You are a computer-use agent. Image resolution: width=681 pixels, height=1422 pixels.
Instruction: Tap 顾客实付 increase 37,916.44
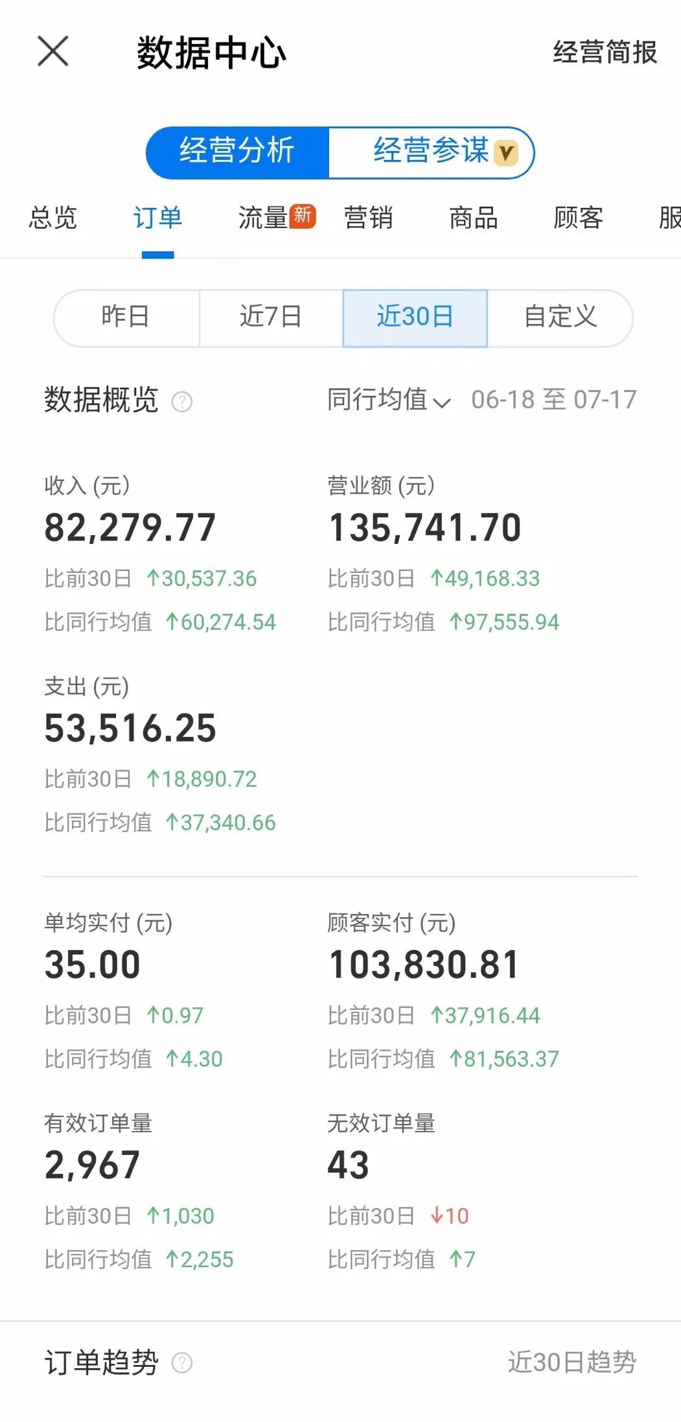point(485,1016)
